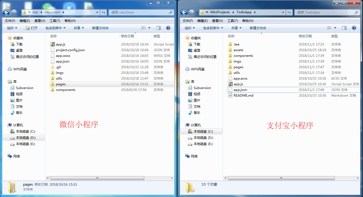Expand view options arrow in citicUnion toolbar
This screenshot has height=197, width=363.
[149, 28]
